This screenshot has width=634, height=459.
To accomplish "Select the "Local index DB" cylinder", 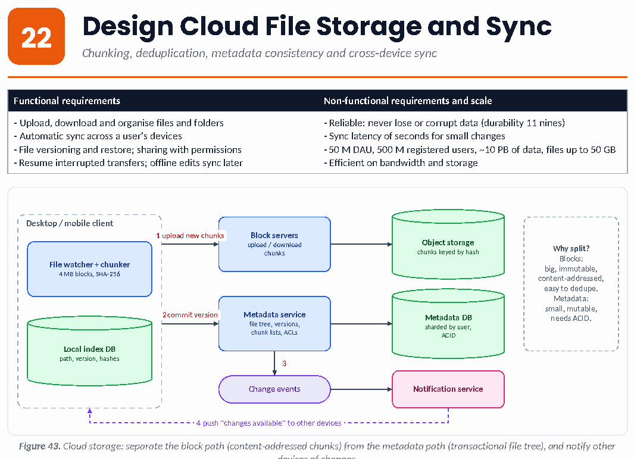I will pos(89,351).
